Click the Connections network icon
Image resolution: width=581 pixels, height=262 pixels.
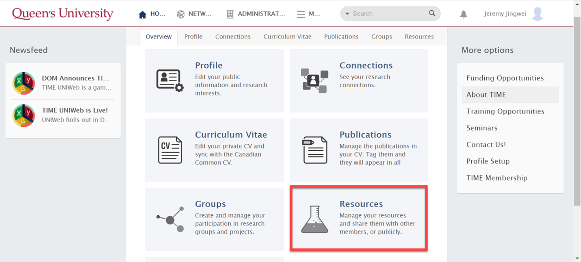[x=314, y=80]
